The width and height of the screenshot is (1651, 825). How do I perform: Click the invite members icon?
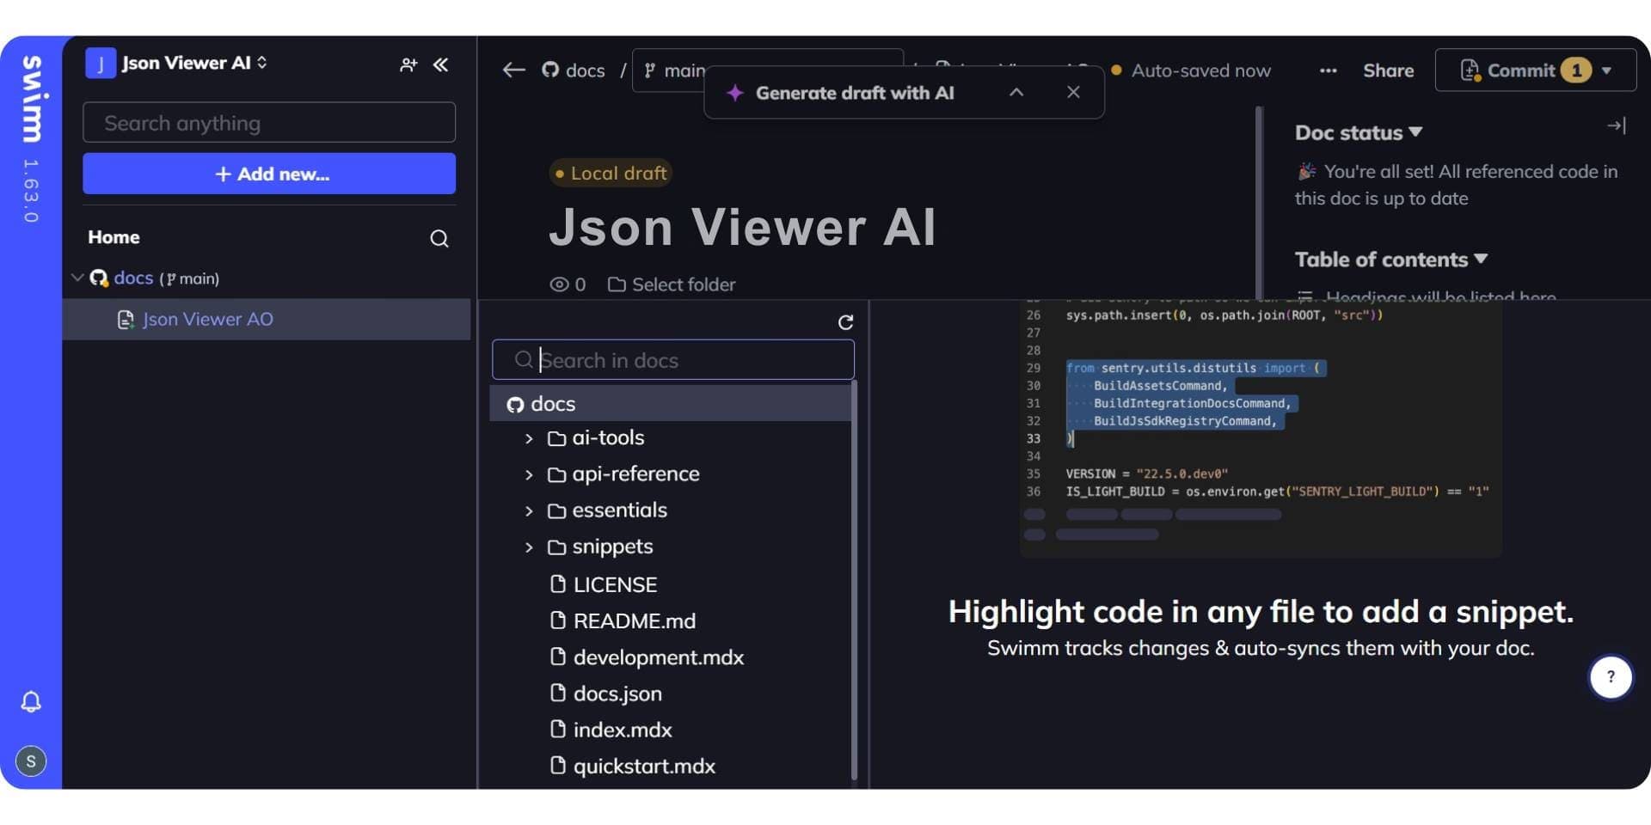(408, 64)
